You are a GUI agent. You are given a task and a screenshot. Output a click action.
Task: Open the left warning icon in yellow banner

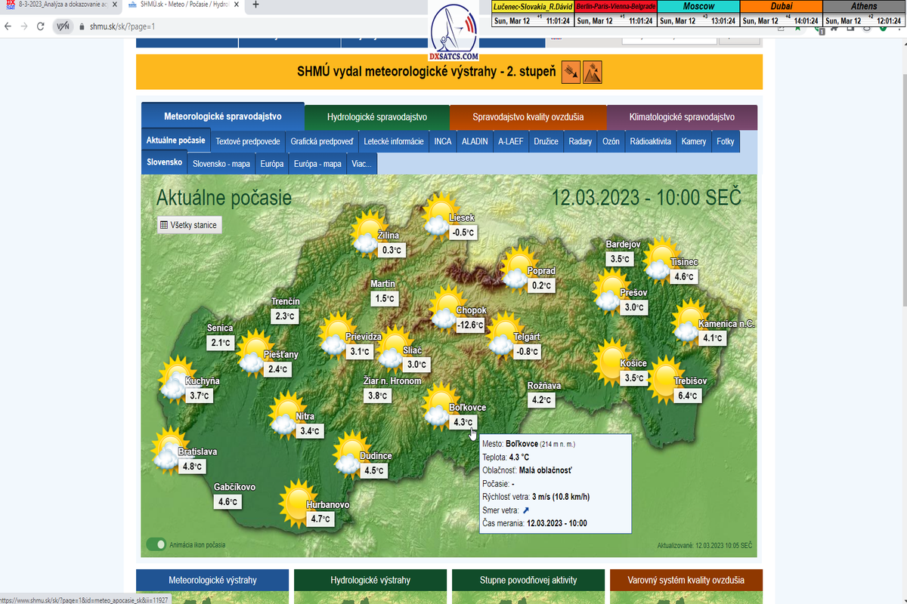pyautogui.click(x=571, y=72)
